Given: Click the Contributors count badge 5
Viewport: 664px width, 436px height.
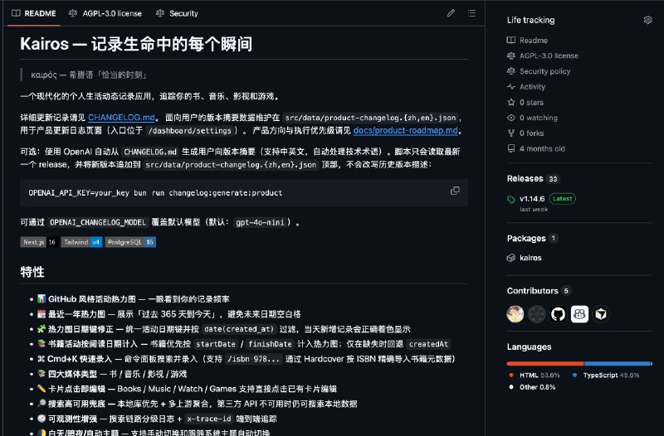Looking at the screenshot, I should 566,290.
